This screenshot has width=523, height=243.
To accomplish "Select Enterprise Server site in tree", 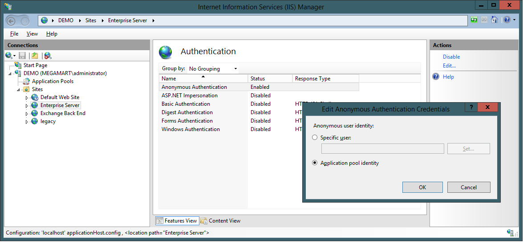I will [x=60, y=105].
